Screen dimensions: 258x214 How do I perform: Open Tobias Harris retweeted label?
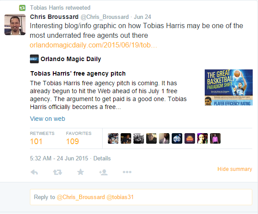(x=60, y=8)
